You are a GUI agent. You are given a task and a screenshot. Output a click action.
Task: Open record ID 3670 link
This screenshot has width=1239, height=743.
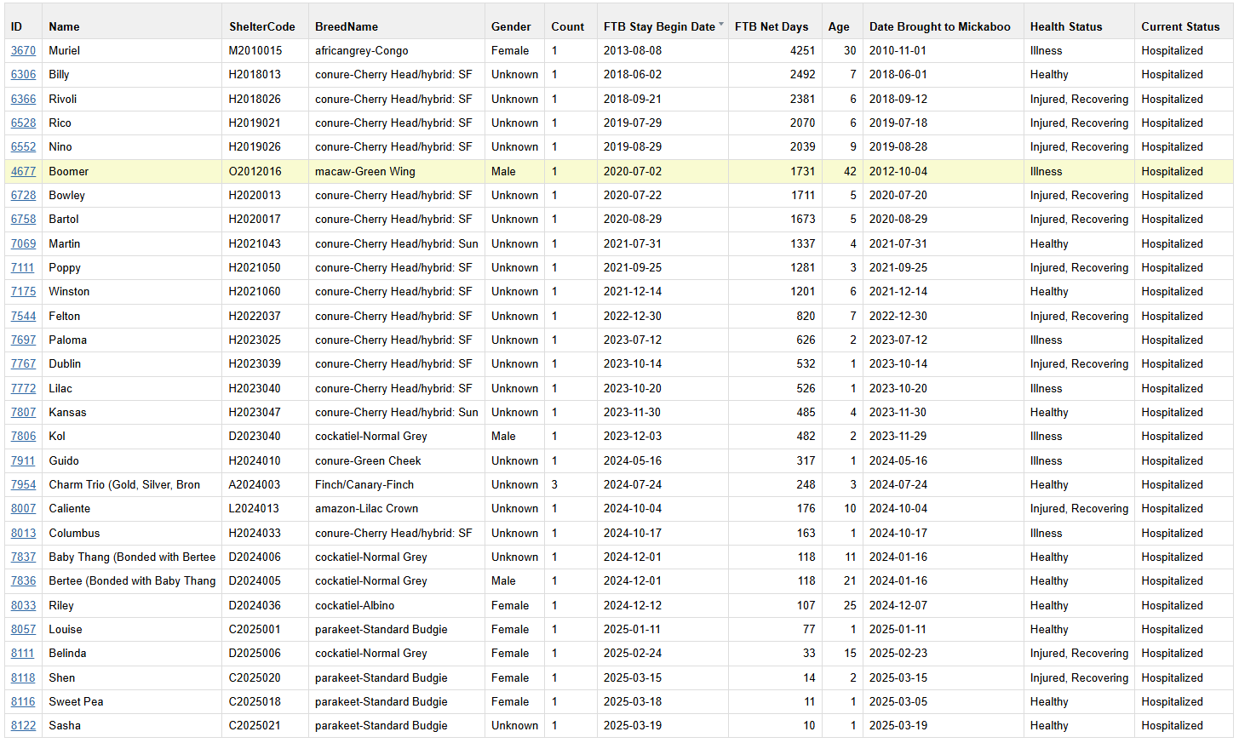pyautogui.click(x=23, y=51)
